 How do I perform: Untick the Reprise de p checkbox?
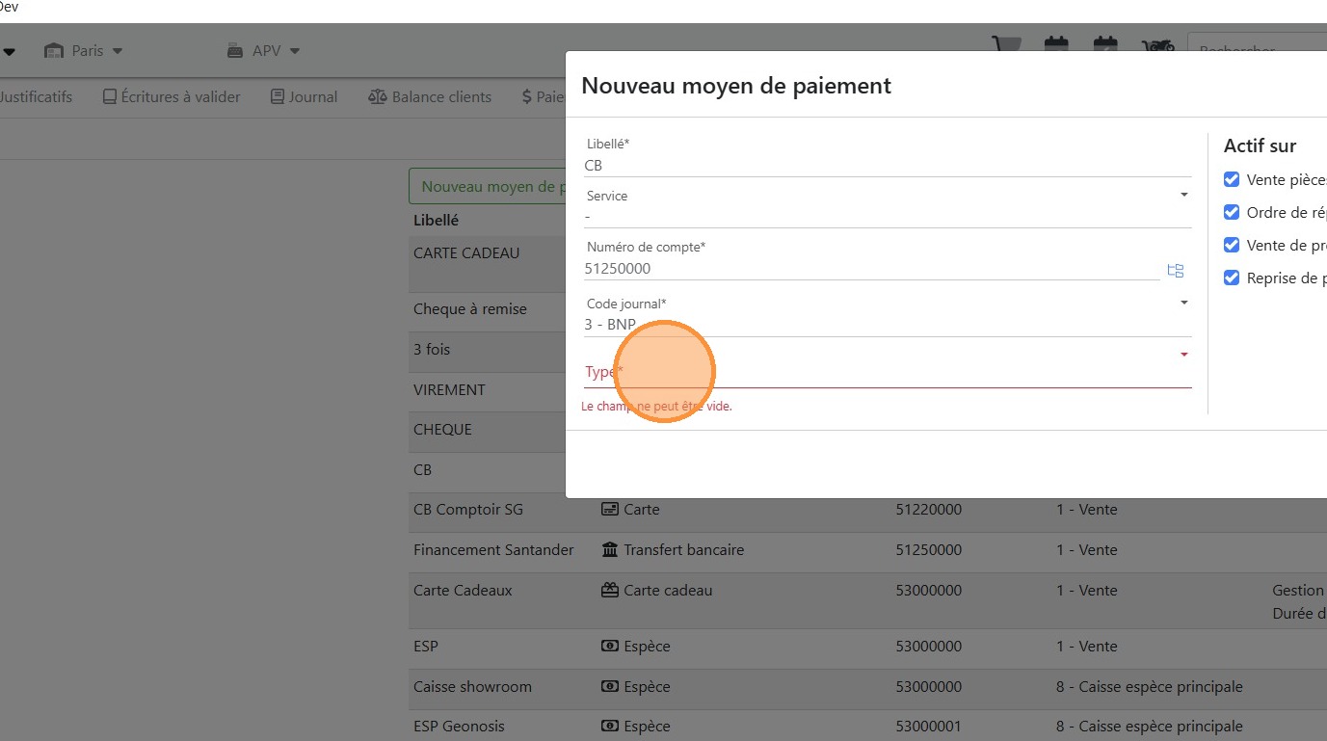[1232, 278]
